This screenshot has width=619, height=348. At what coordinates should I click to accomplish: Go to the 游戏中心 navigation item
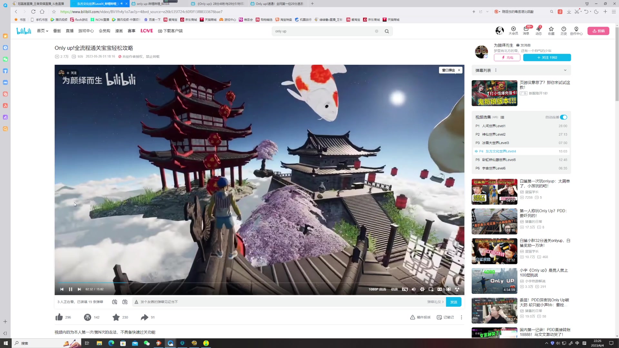86,31
